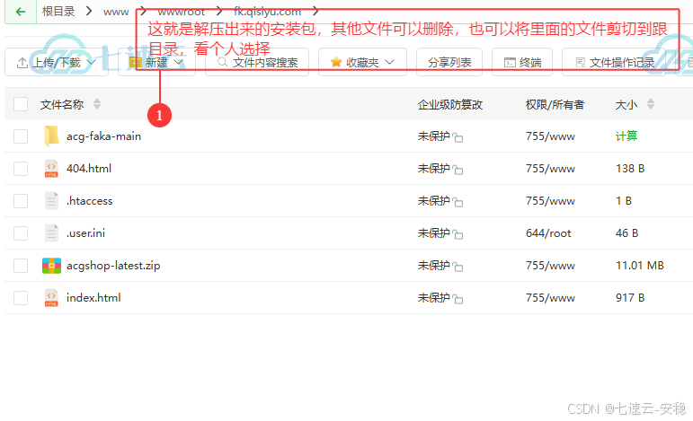Click the .htaccess file icon

point(51,201)
